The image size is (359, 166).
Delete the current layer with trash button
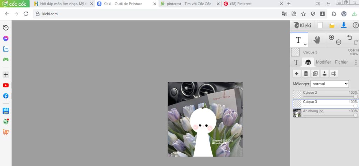tap(306, 74)
